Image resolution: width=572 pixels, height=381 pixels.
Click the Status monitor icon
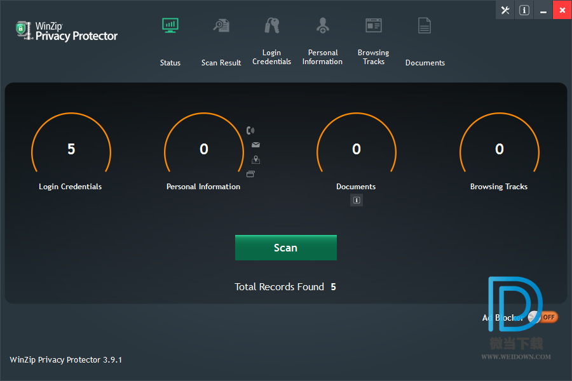click(x=170, y=25)
